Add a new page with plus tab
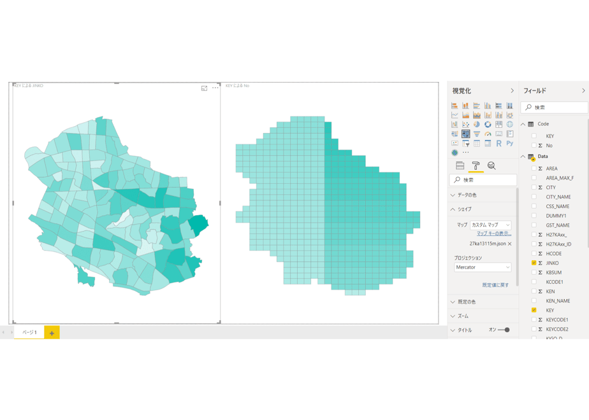The width and height of the screenshot is (589, 420). (52, 333)
